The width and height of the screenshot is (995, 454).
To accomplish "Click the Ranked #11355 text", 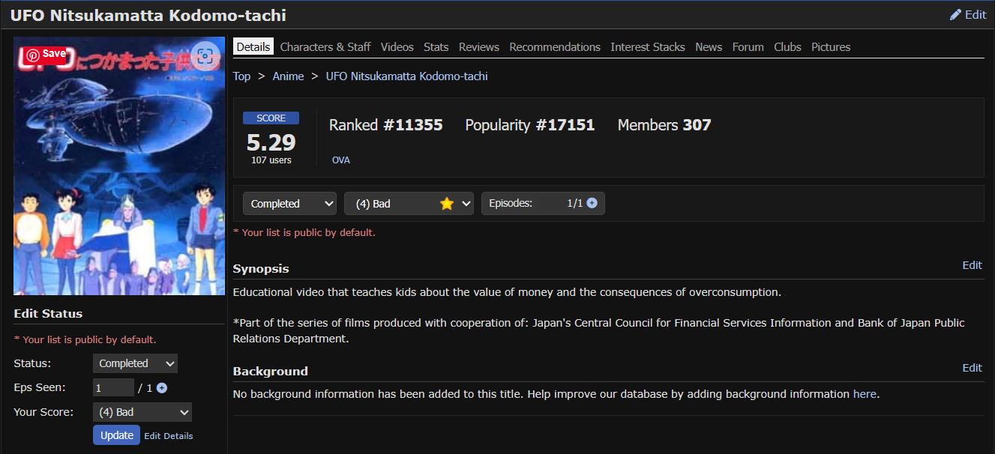I will (x=386, y=125).
